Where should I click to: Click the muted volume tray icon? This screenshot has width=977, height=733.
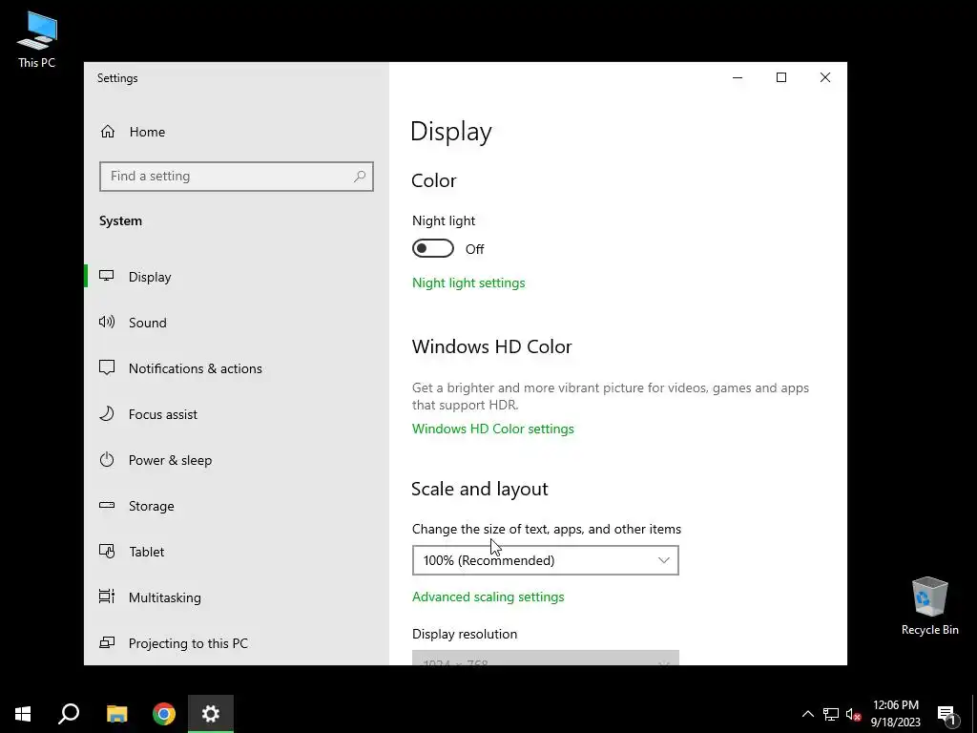[x=853, y=714]
